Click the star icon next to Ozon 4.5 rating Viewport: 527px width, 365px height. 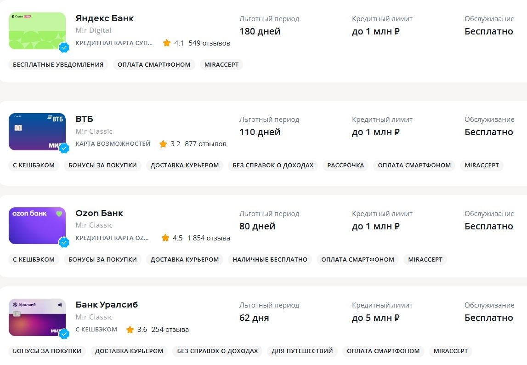click(165, 238)
